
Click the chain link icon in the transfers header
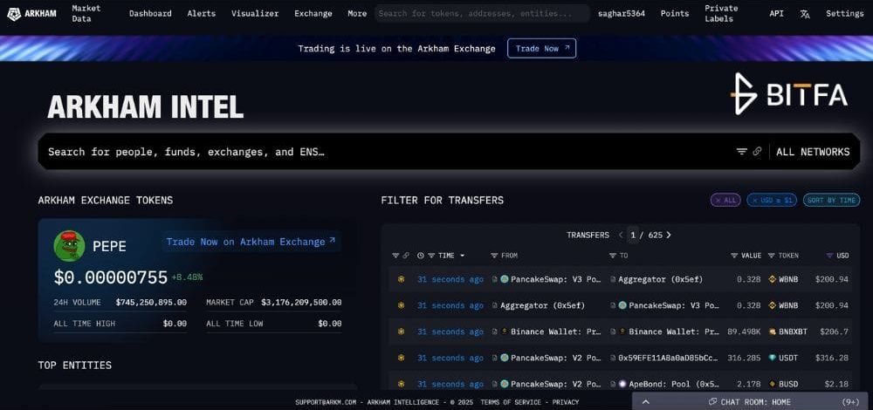406,256
